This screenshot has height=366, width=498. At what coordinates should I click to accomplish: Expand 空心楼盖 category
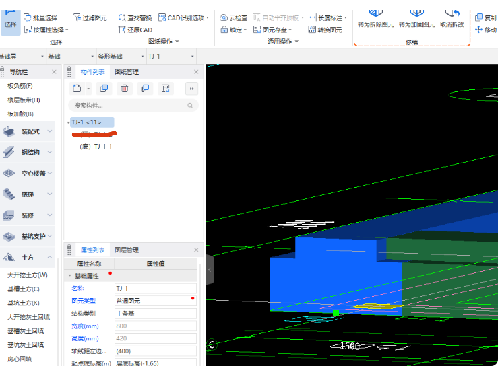(28, 173)
